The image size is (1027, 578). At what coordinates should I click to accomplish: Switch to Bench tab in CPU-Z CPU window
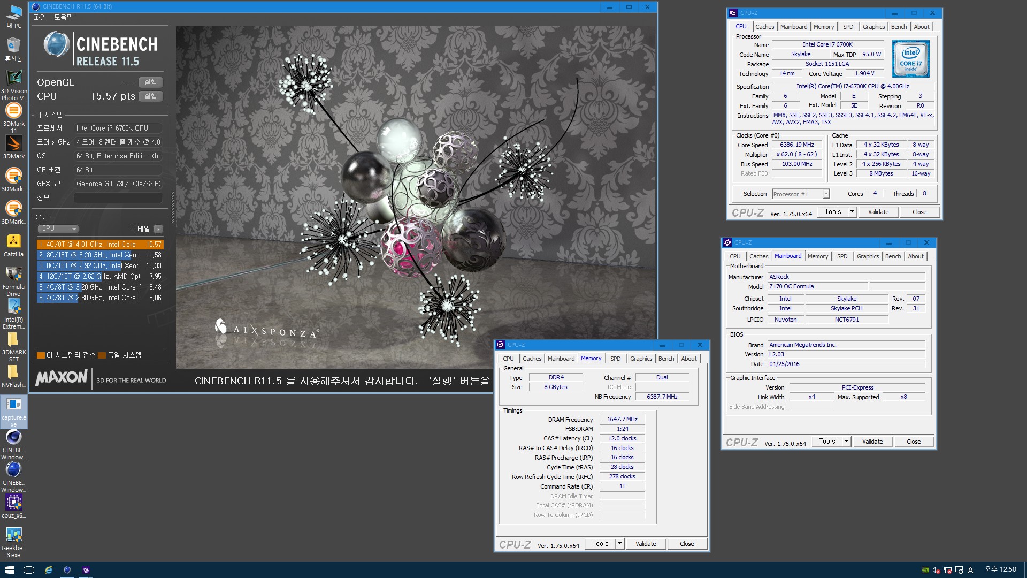pyautogui.click(x=899, y=27)
